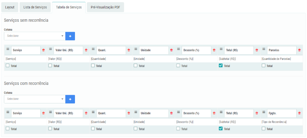Image resolution: width=307 pixels, height=138 pixels.
Task: Edit the Parcelas column title field
Action: (x=282, y=50)
